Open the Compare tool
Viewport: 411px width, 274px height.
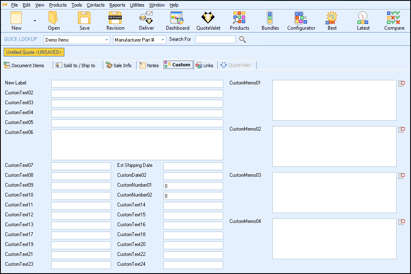pyautogui.click(x=394, y=21)
